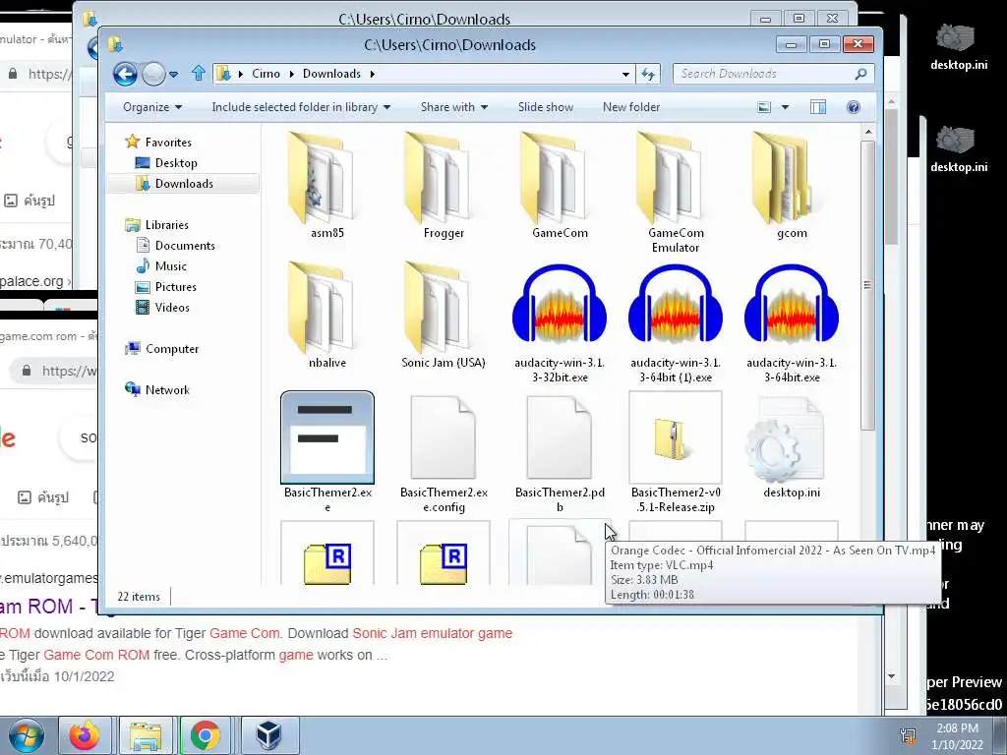Expand the arrow after Cirno in breadcrumb
Image resolution: width=1007 pixels, height=755 pixels.
click(291, 74)
